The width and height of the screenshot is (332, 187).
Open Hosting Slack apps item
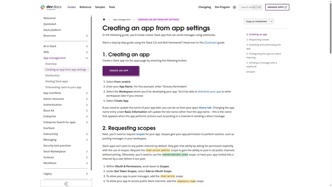56,81
